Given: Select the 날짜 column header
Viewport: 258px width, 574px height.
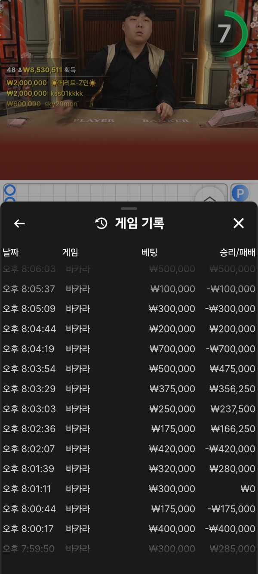Looking at the screenshot, I should (x=11, y=252).
